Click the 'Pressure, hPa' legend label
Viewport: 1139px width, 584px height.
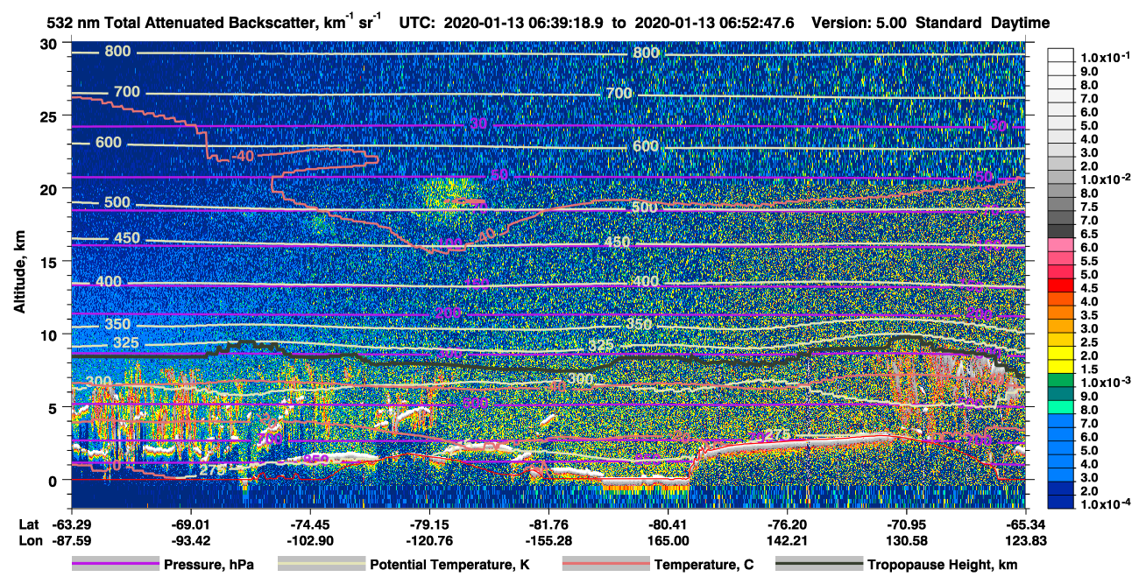coord(208,565)
